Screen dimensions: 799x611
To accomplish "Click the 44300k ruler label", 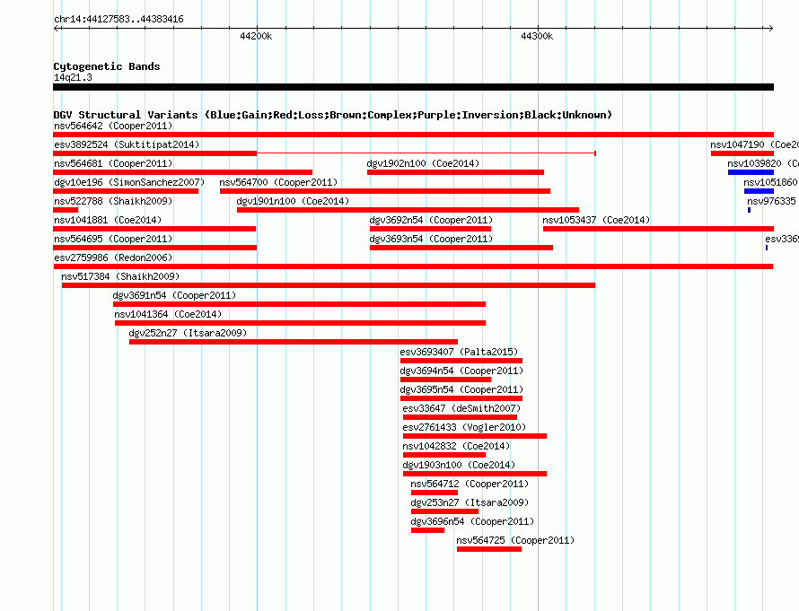I will tap(537, 36).
